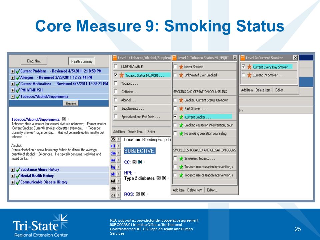
Task: Open Editor in Level 3 window
Action: point(280,90)
